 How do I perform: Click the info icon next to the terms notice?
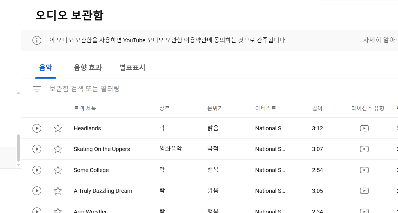[37, 40]
